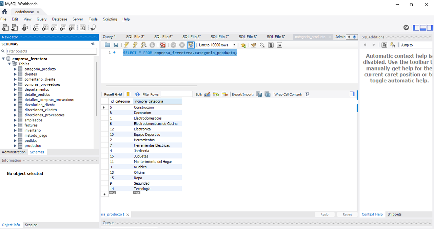Open the Database menu
Viewport: 434px width, 229px height.
[60, 19]
